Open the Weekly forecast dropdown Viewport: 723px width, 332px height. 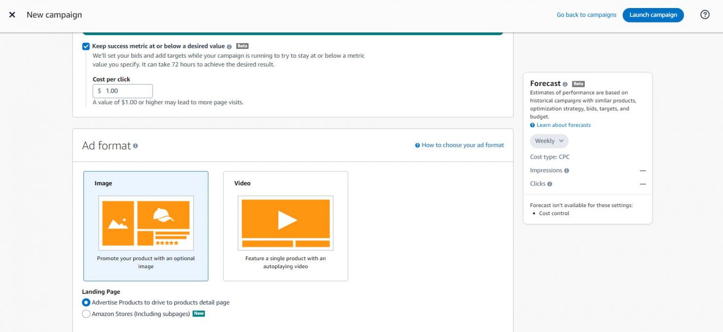[x=549, y=141]
